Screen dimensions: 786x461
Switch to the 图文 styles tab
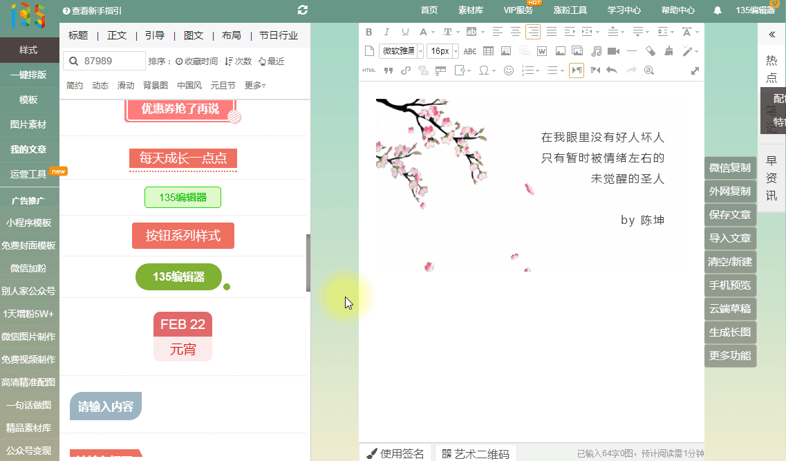(x=194, y=35)
